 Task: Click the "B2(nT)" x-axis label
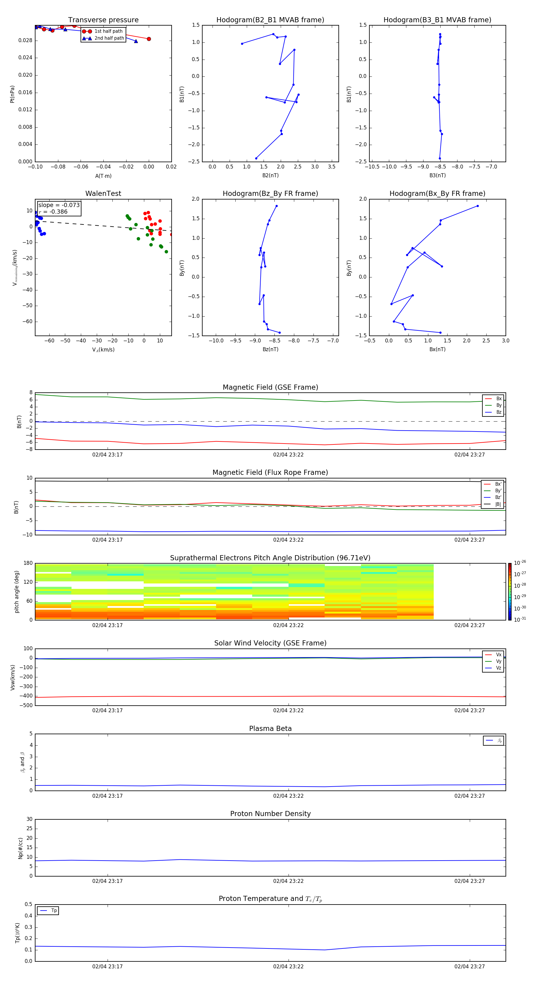point(270,175)
